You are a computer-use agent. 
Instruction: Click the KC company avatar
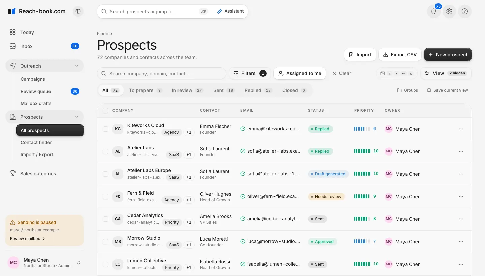[118, 129]
